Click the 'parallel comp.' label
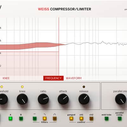 coord(120,114)
